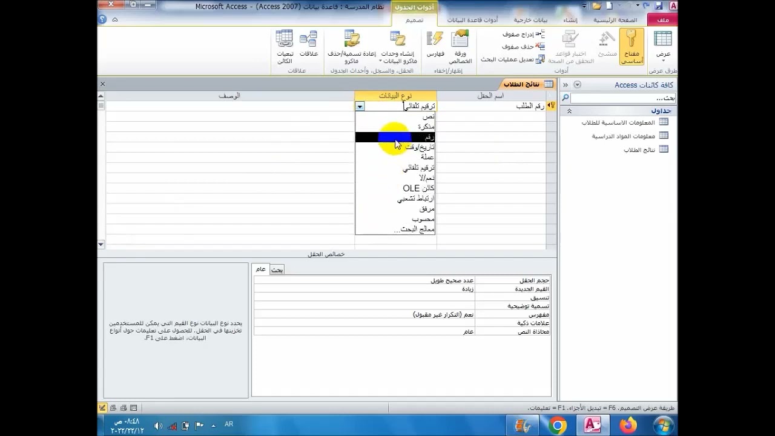
Task: Choose ترقيم تلقائي in dropdown list
Action: point(395,168)
